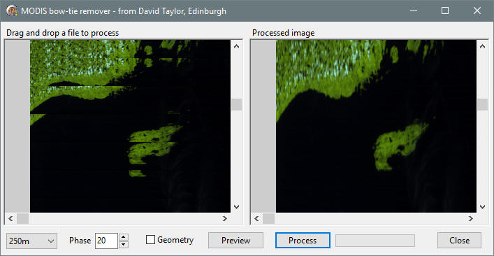Click down arrow of processed image vertical scrollbar
The image size is (494, 256).
coord(482,207)
